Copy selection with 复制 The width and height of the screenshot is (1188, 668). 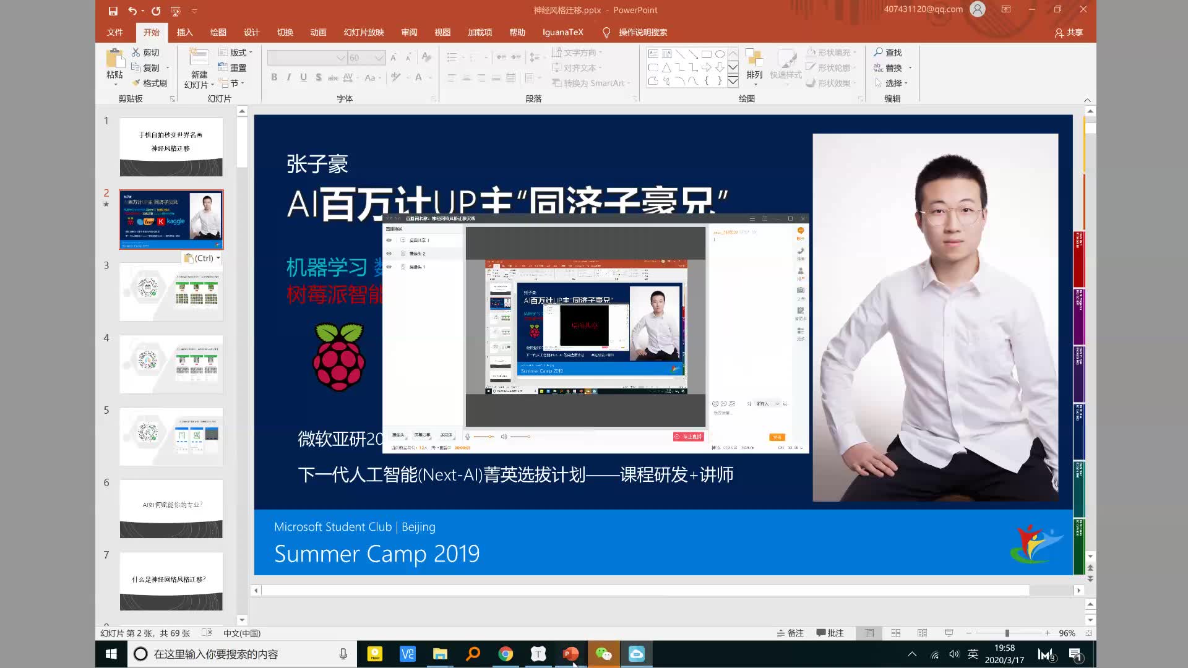click(145, 68)
